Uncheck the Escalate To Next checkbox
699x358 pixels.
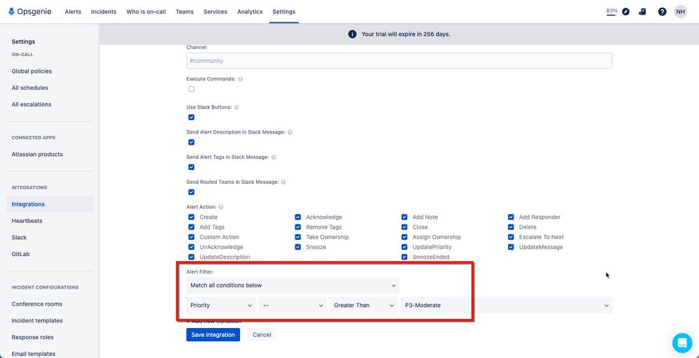click(x=511, y=237)
